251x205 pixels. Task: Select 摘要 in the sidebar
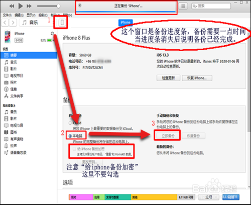pyautogui.click(x=29, y=55)
